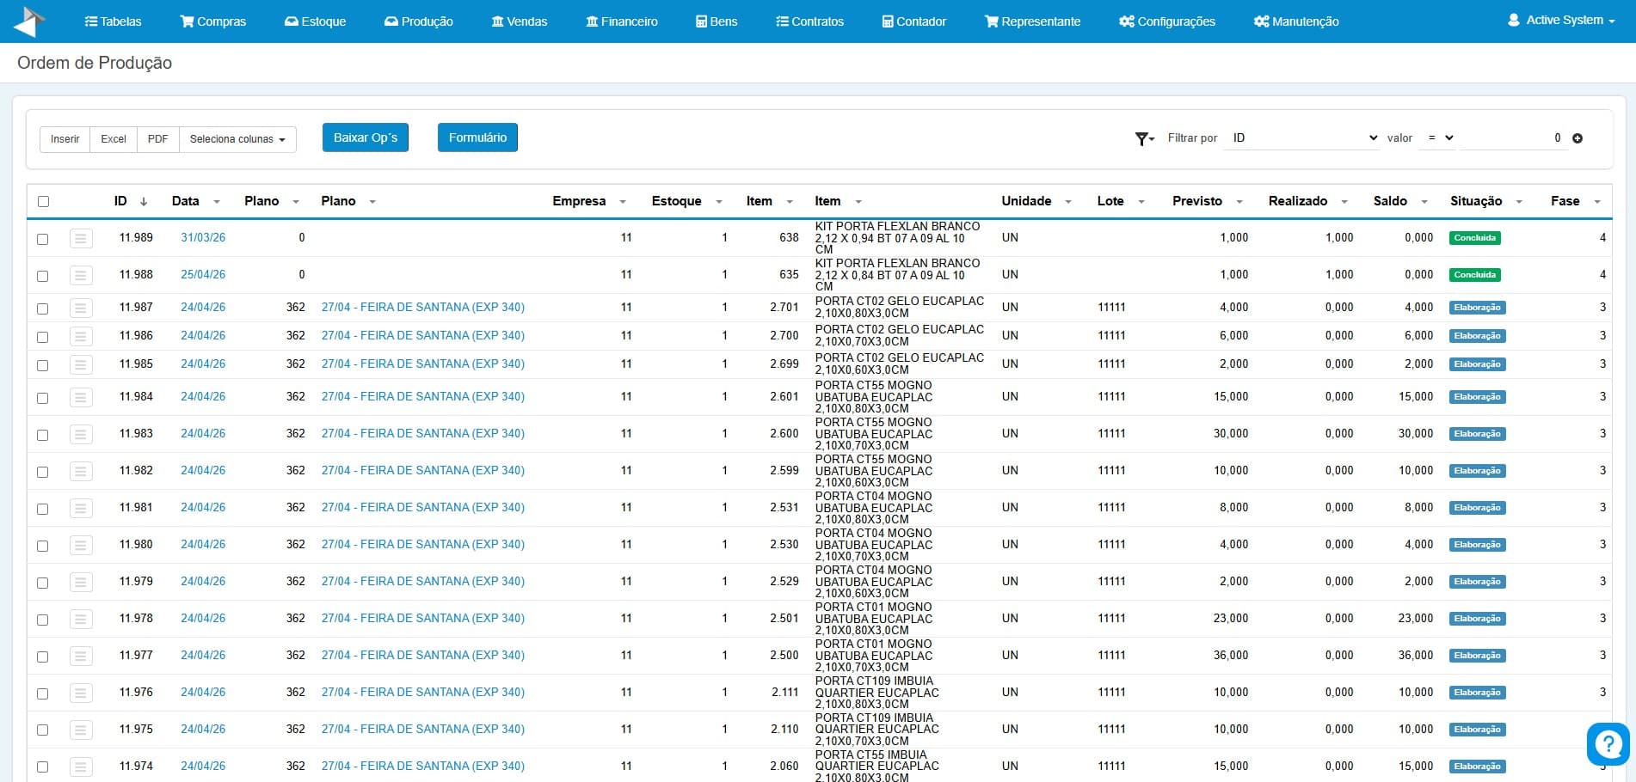1636x782 pixels.
Task: Open the Estoque column header dropdown
Action: click(x=719, y=202)
